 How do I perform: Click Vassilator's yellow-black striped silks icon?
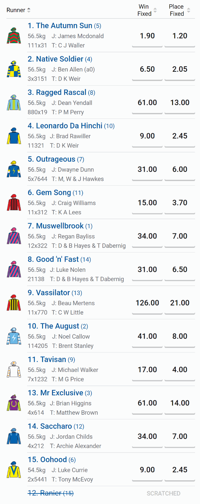click(x=14, y=303)
